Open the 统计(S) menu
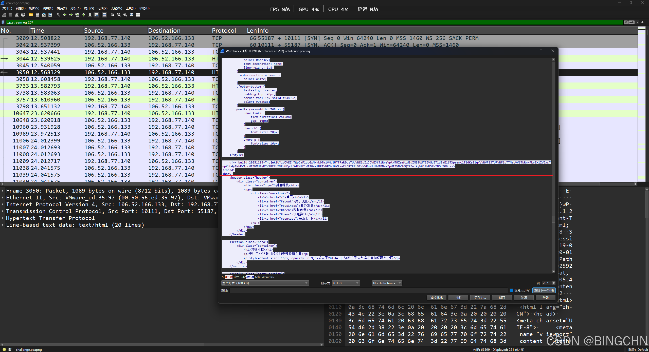This screenshot has height=352, width=649. pos(89,8)
